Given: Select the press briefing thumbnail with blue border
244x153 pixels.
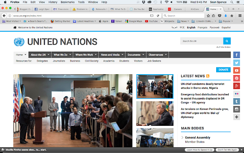Looking at the screenshot, I should click(155, 86).
